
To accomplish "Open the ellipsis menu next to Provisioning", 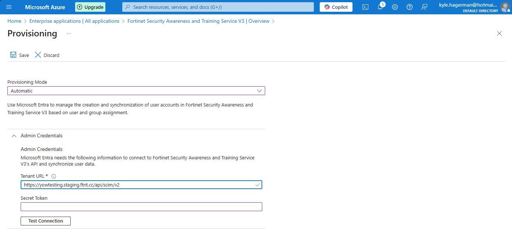I will tap(69, 33).
